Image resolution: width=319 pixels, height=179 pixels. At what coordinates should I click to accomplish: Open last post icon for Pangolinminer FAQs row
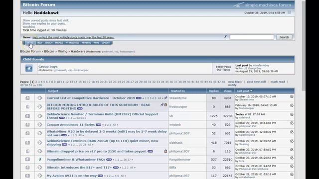click(x=292, y=158)
